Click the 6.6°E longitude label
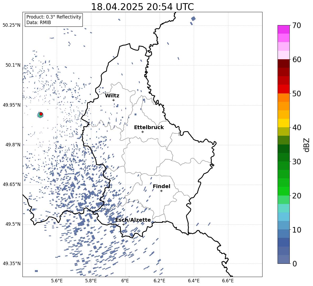This screenshot has width=313, height=286. [228, 281]
